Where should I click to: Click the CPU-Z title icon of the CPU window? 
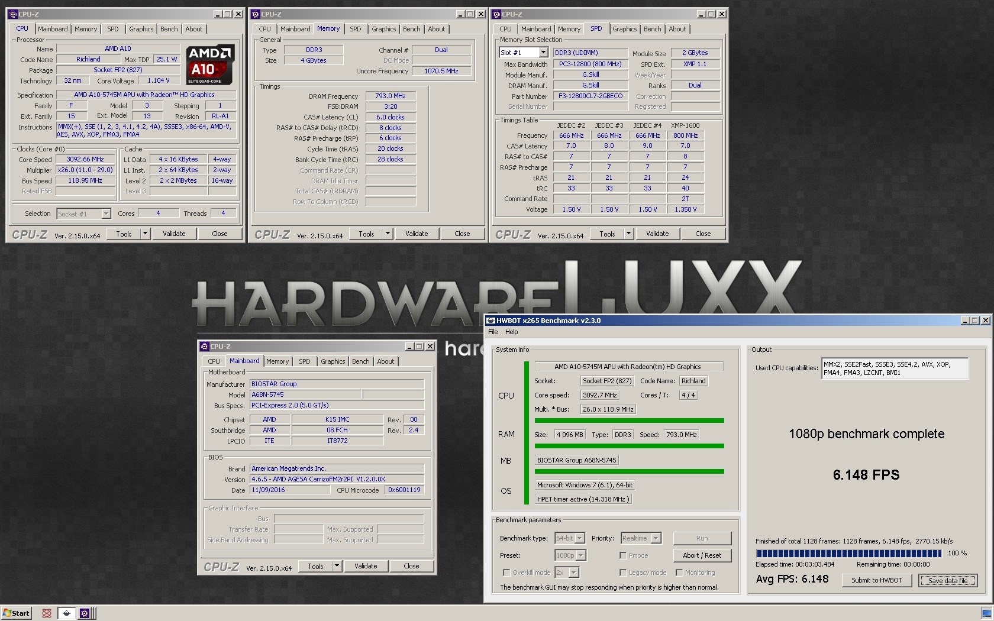coord(12,14)
